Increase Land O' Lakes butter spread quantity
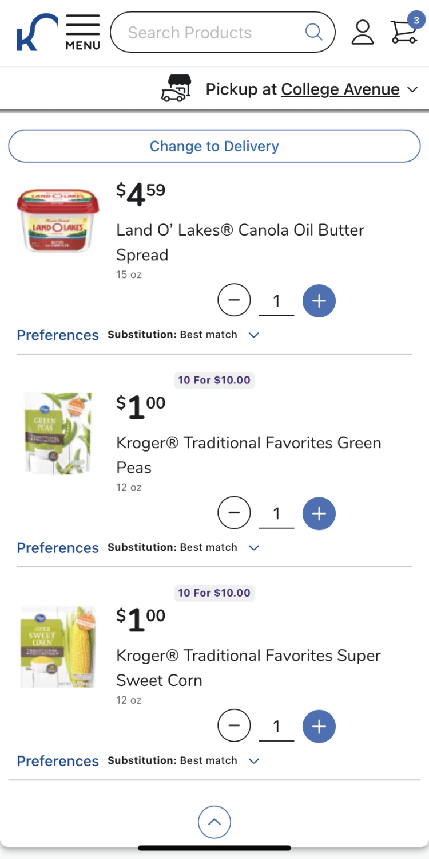The width and height of the screenshot is (429, 859). [x=319, y=300]
